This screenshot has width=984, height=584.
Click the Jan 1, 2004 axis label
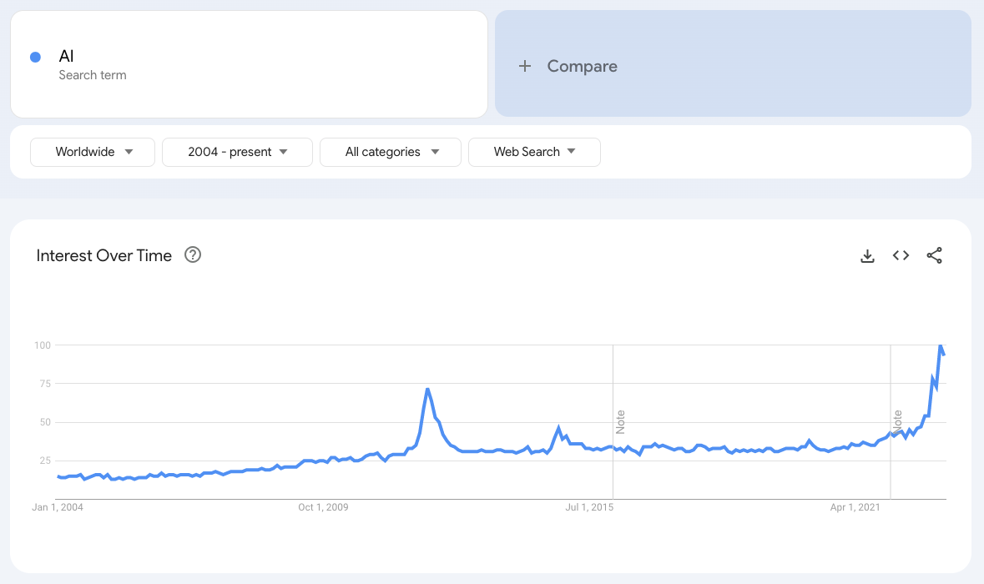[57, 506]
